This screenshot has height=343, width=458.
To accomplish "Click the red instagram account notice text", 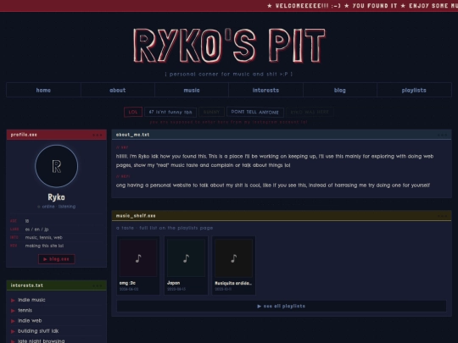I will (229, 122).
